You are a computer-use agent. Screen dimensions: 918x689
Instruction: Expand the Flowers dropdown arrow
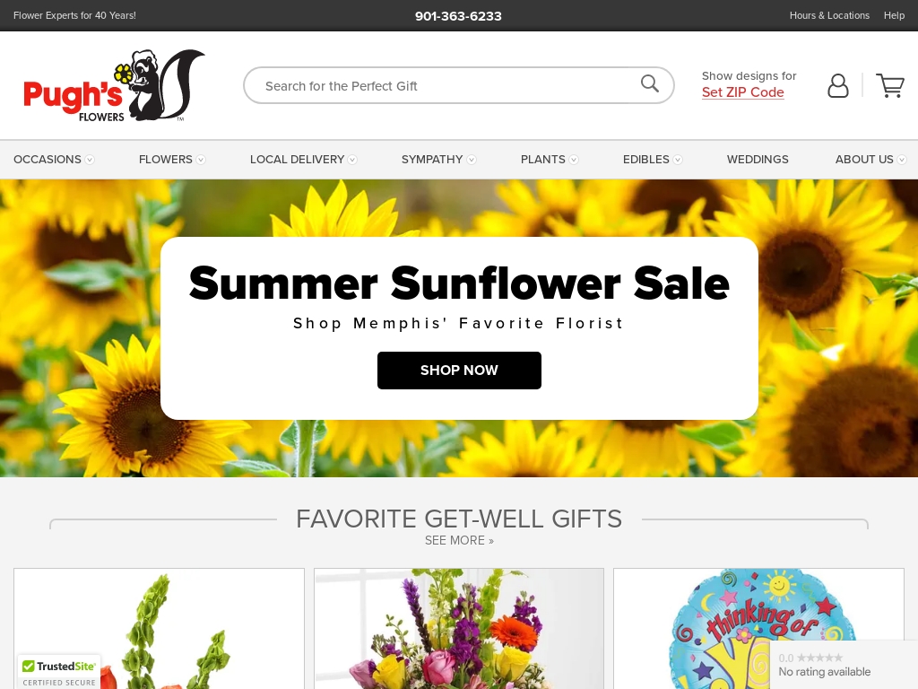201,160
